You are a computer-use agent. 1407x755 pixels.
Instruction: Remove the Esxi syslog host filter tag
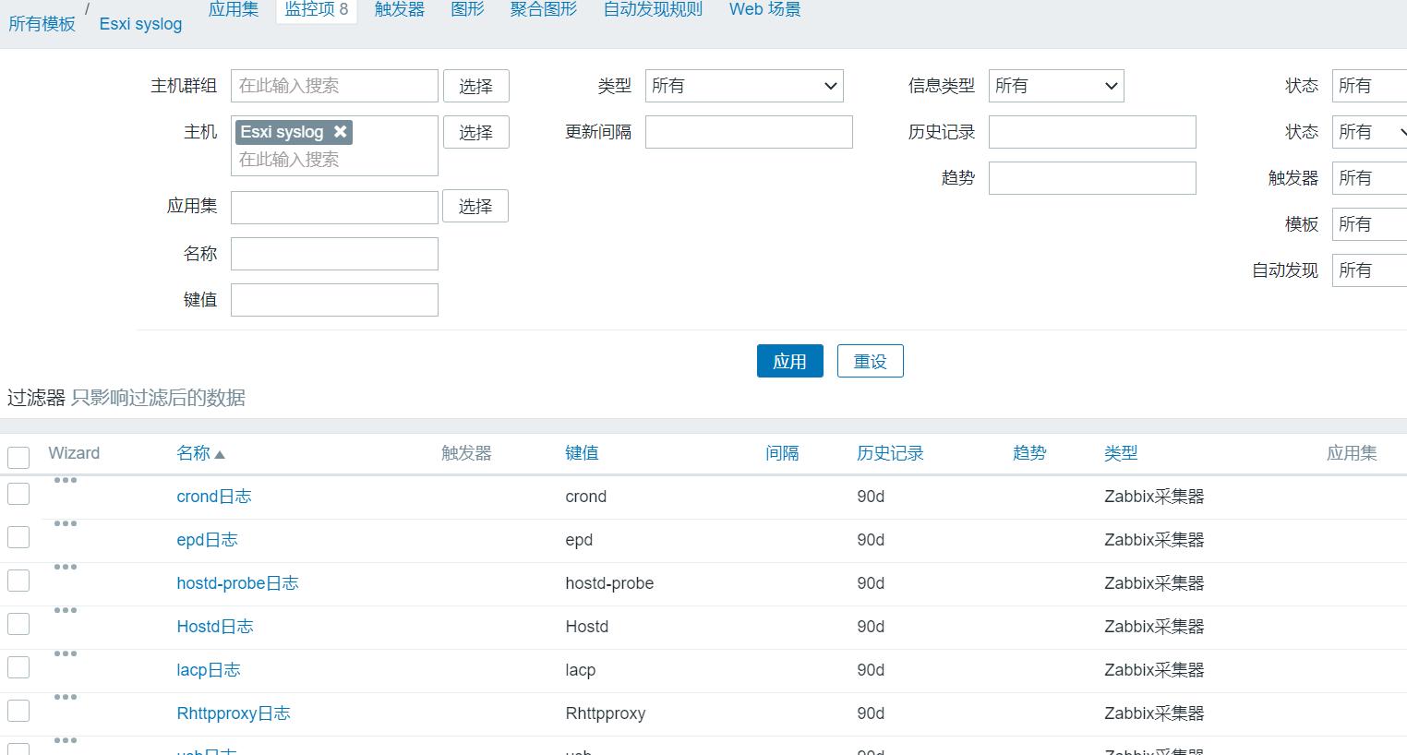tap(341, 131)
